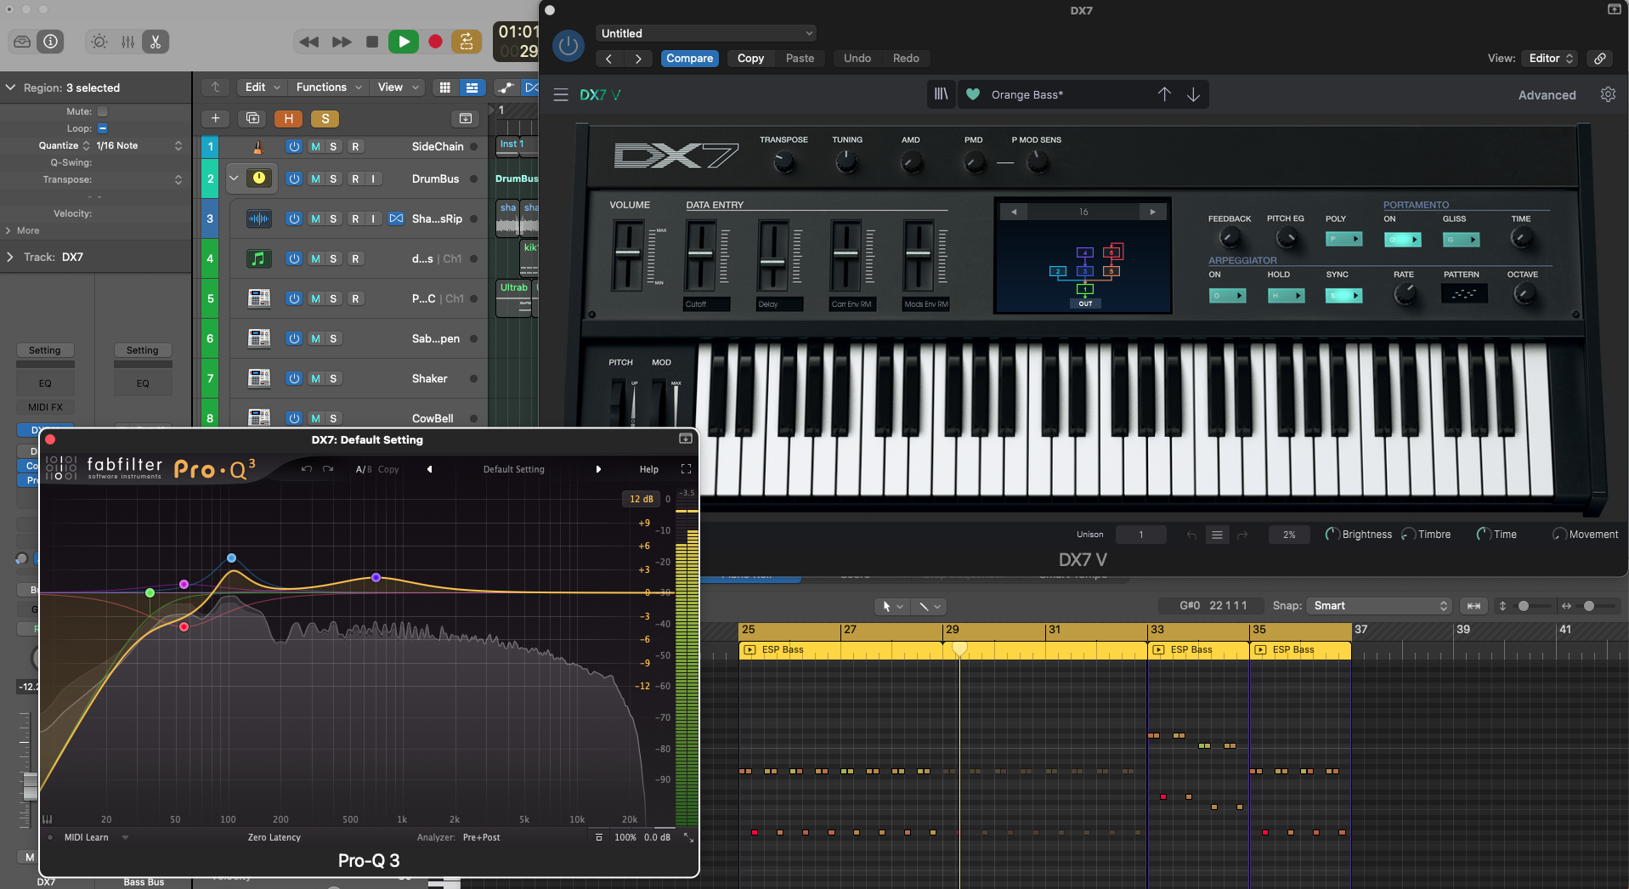Image resolution: width=1629 pixels, height=889 pixels.
Task: Toggle the cycle loop button
Action: (x=467, y=42)
